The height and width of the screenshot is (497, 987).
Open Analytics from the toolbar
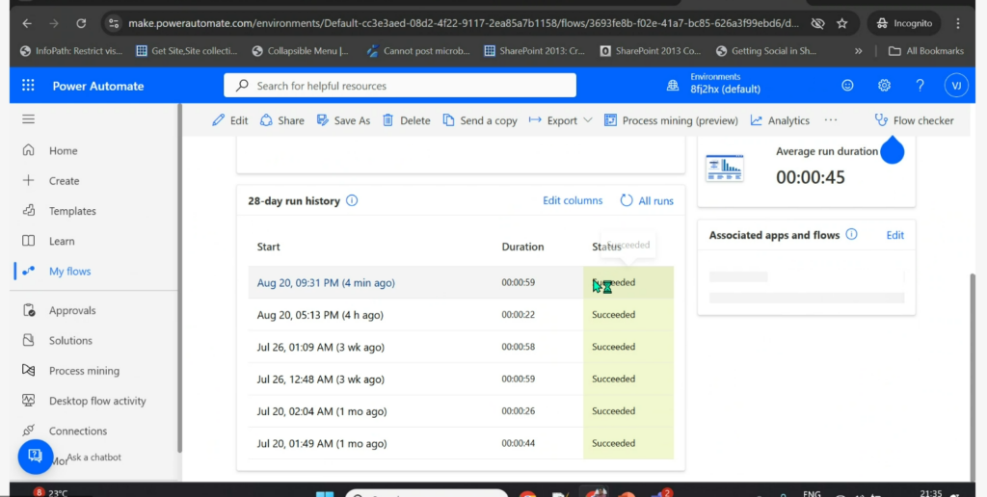coord(780,120)
